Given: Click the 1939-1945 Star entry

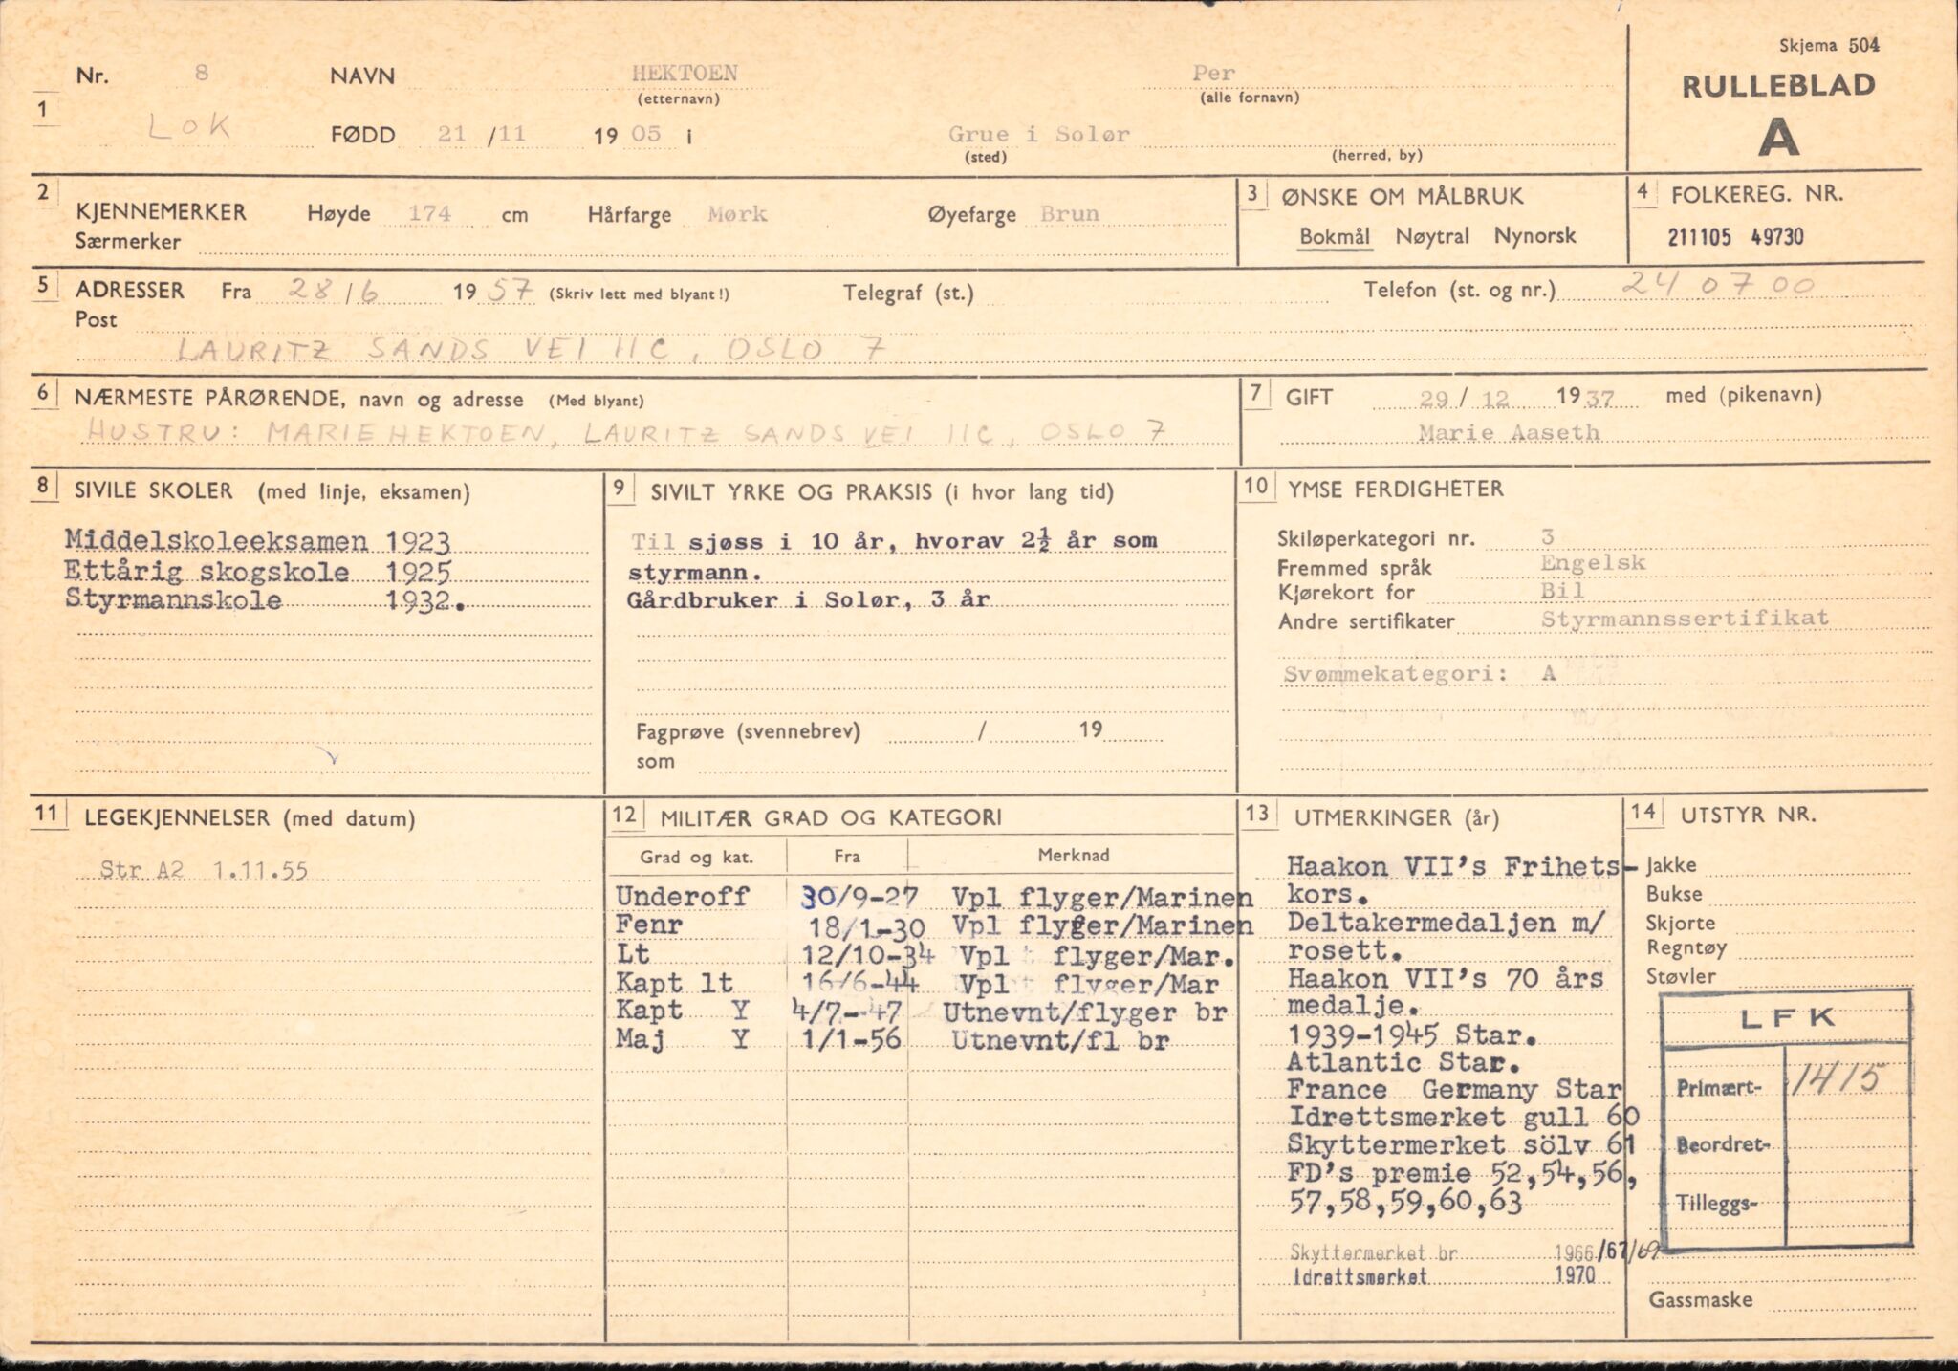Looking at the screenshot, I should point(1412,1035).
